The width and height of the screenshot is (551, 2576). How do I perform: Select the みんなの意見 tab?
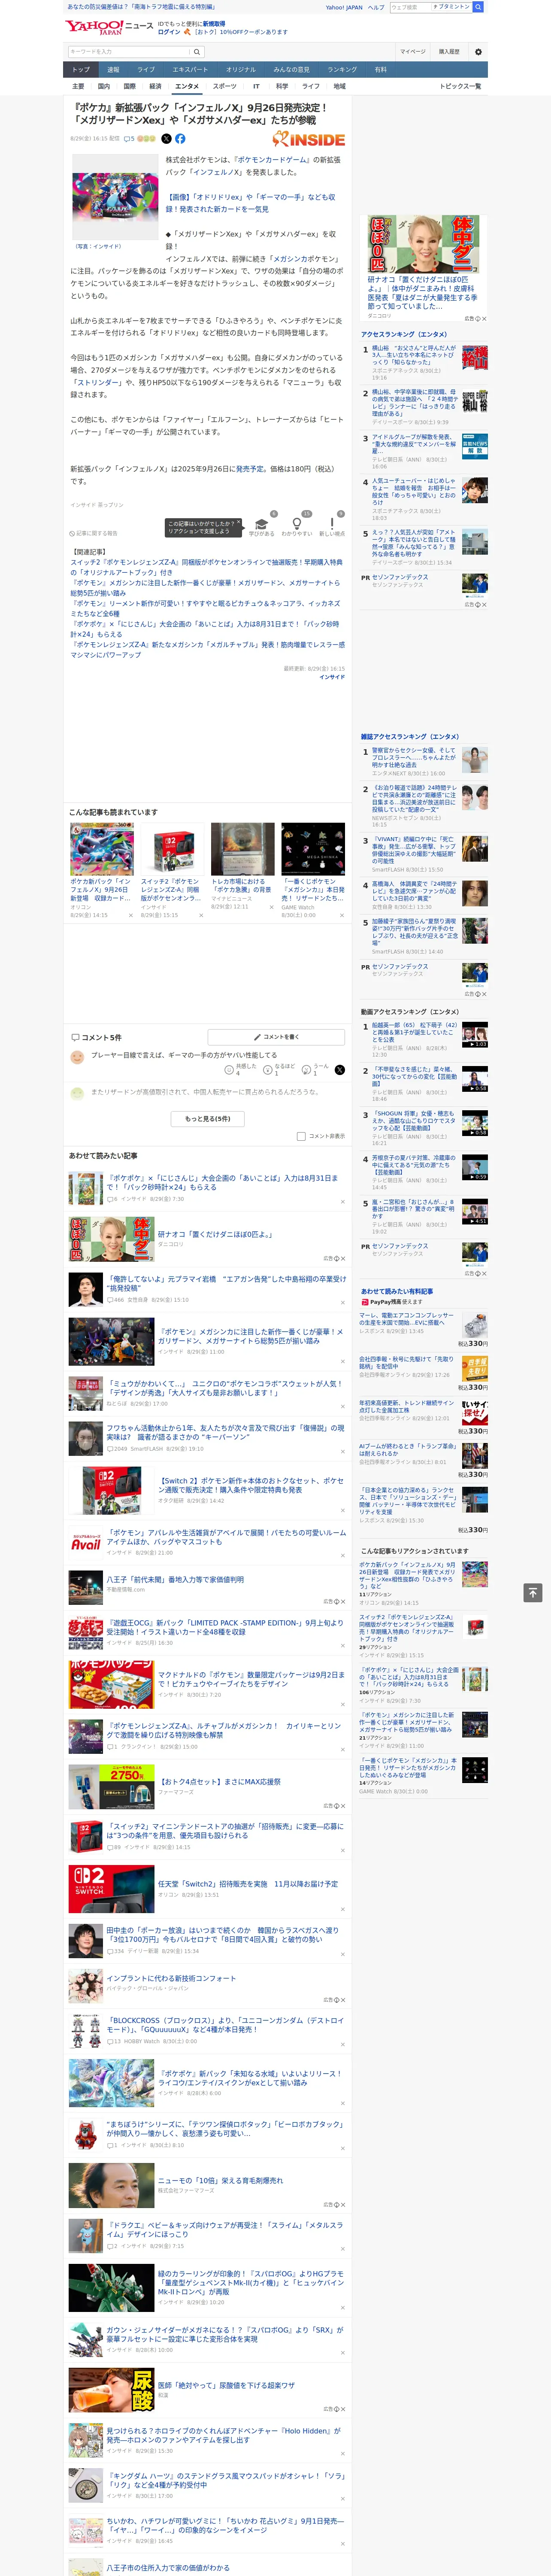point(292,70)
